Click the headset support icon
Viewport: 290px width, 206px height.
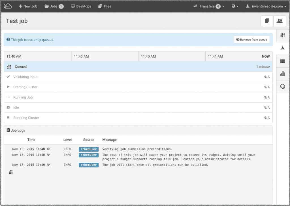tap(282, 86)
